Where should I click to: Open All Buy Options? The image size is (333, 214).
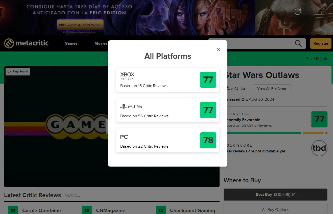tap(275, 209)
